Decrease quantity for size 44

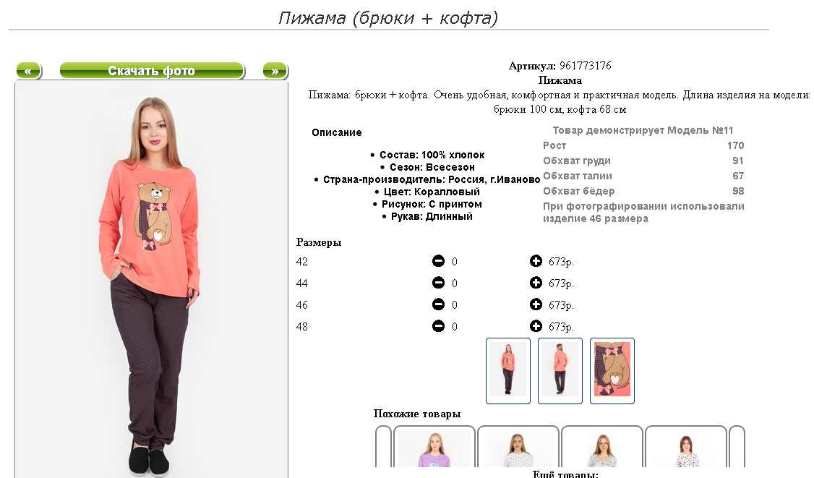438,283
